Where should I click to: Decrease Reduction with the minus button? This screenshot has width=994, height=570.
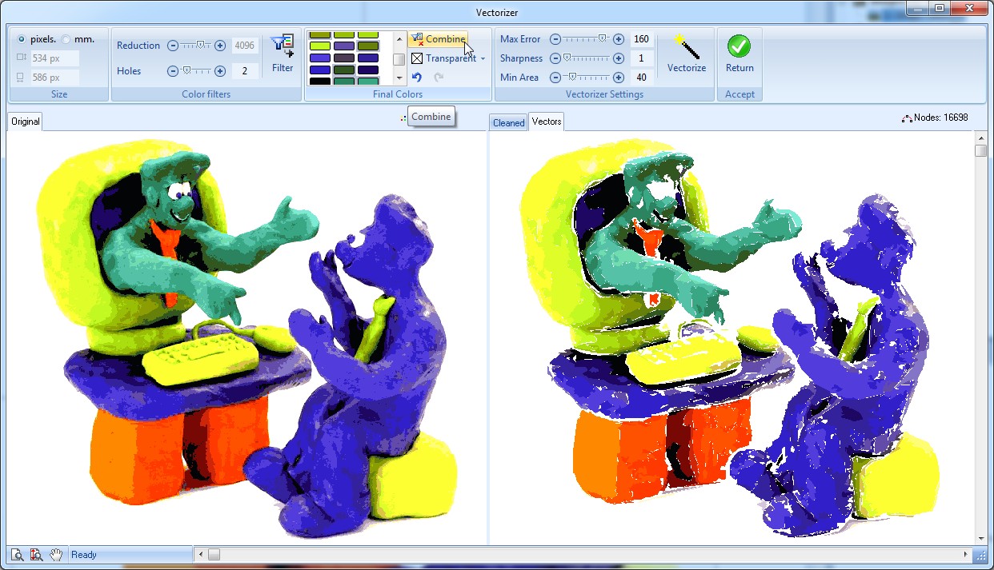pos(172,46)
